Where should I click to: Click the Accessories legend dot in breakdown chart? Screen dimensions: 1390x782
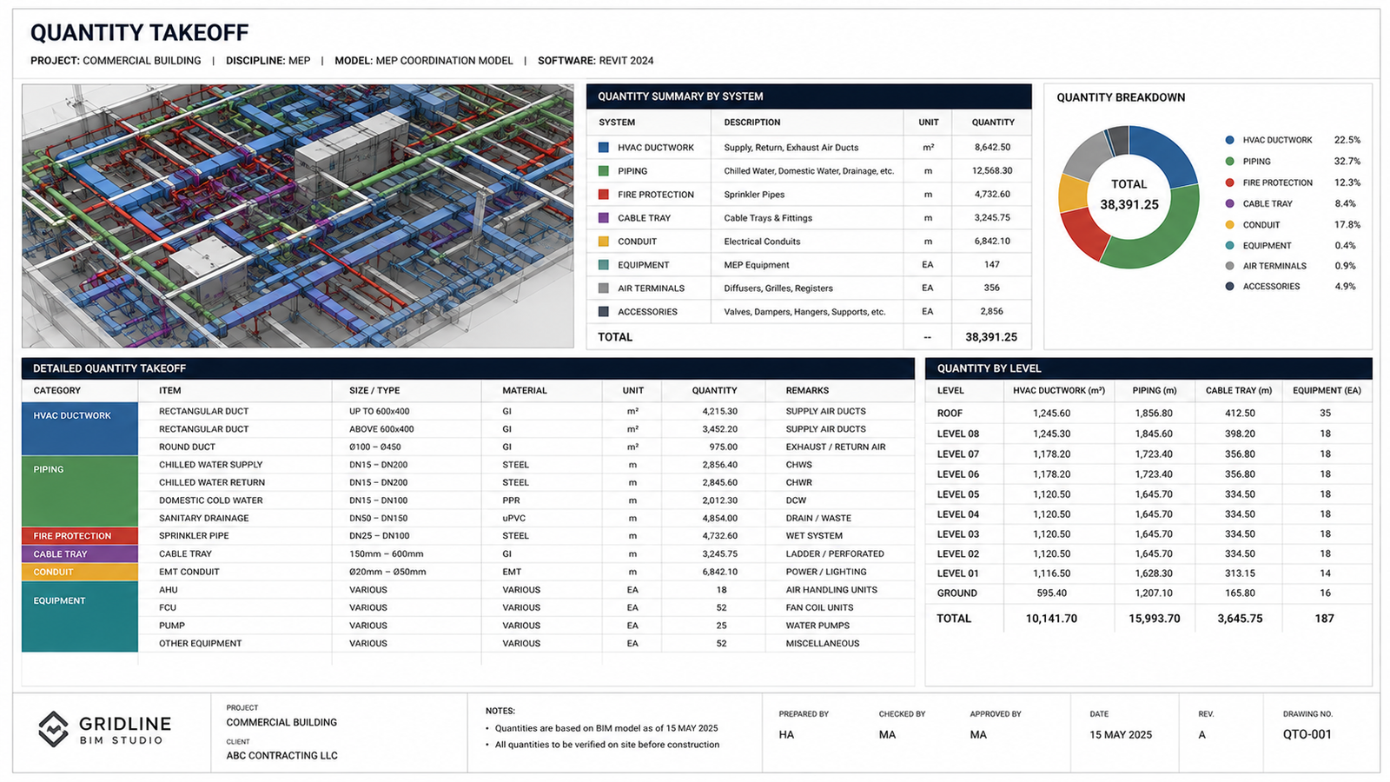(x=1229, y=287)
